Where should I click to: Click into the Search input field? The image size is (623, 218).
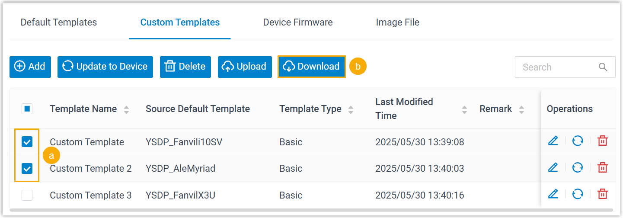tap(556, 67)
